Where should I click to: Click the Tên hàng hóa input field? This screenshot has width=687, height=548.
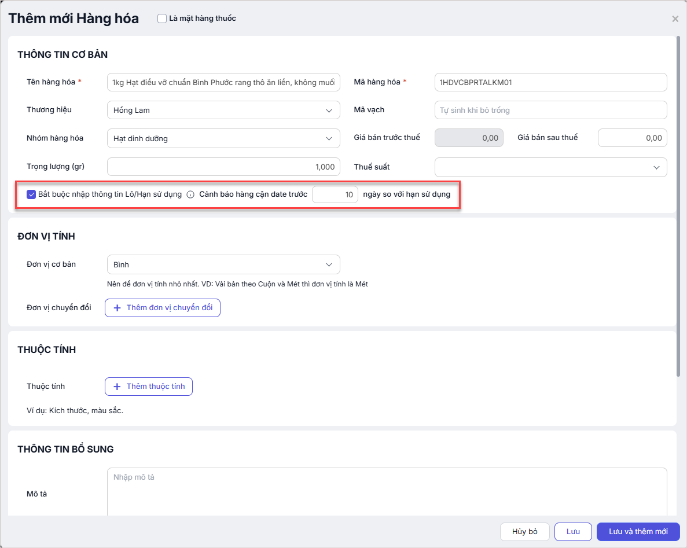(x=223, y=82)
